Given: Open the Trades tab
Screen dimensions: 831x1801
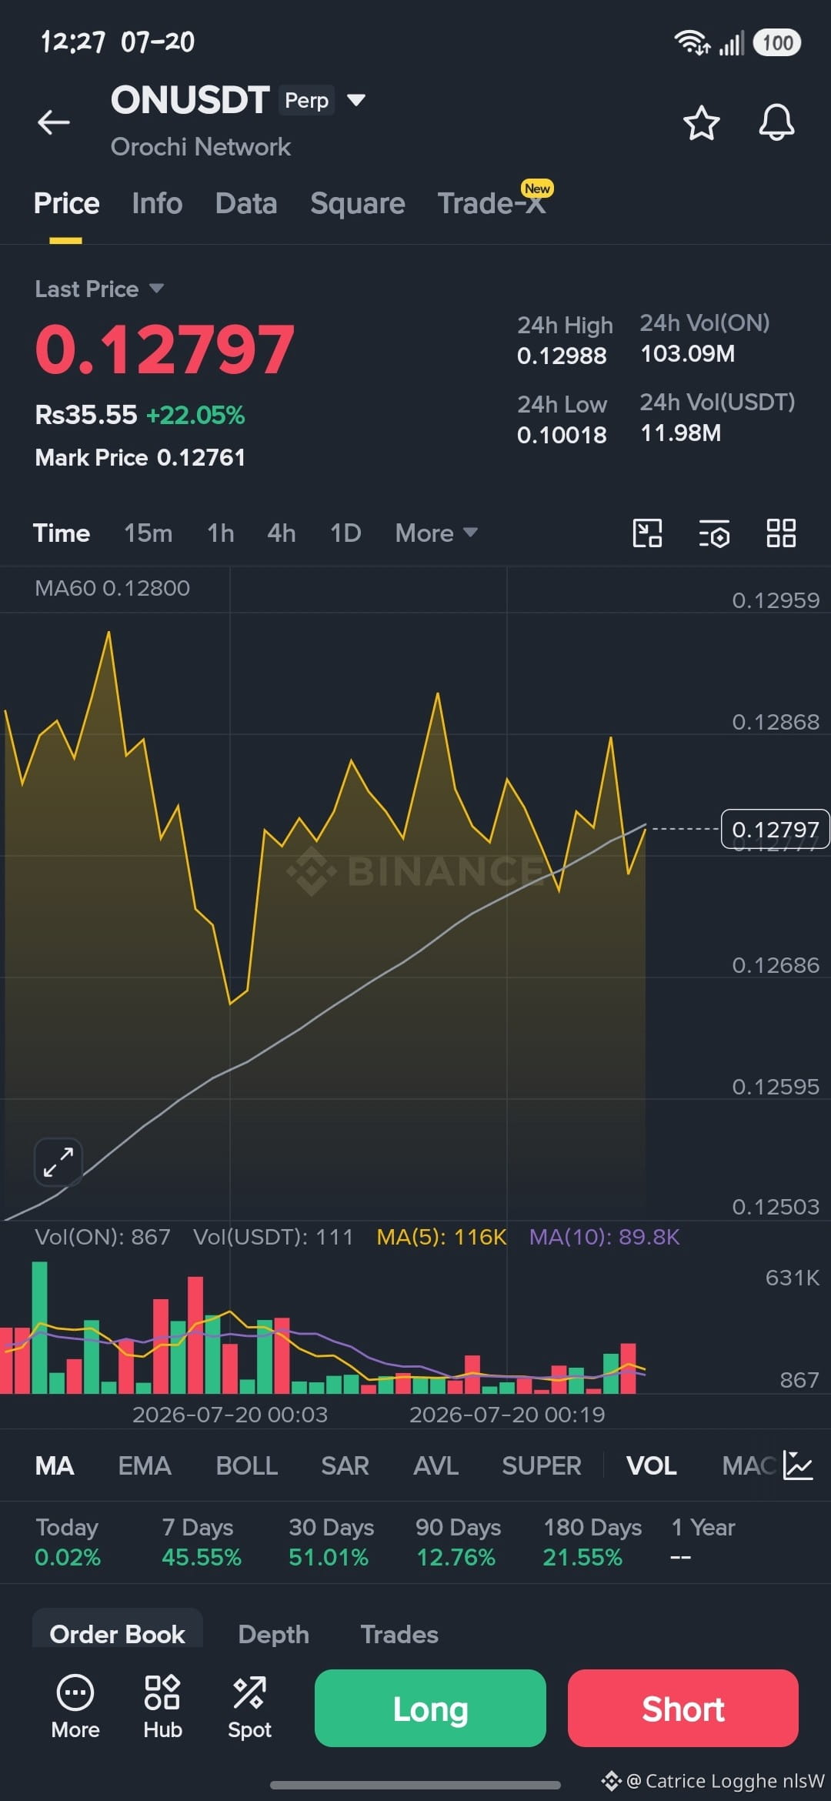Looking at the screenshot, I should tap(399, 1634).
